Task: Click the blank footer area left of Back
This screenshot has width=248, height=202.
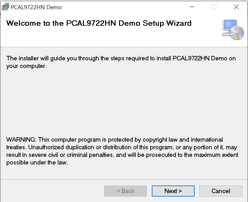Action: [51, 191]
